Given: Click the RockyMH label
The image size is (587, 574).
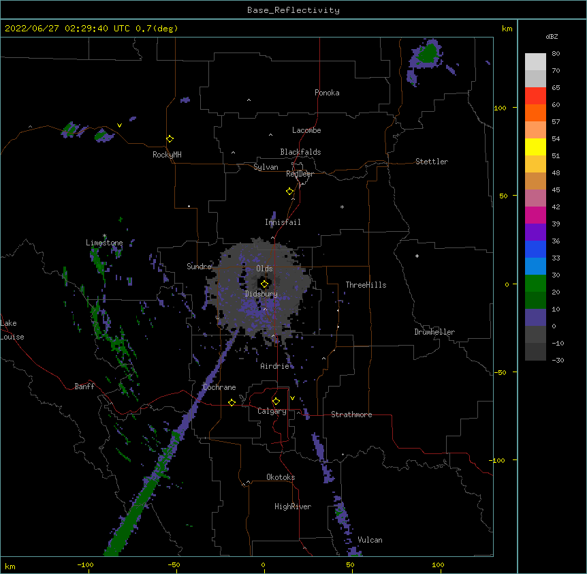Looking at the screenshot, I should tap(167, 155).
